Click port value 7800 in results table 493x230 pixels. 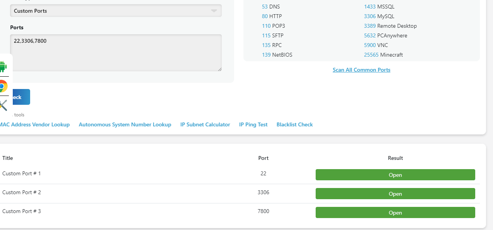point(263,211)
